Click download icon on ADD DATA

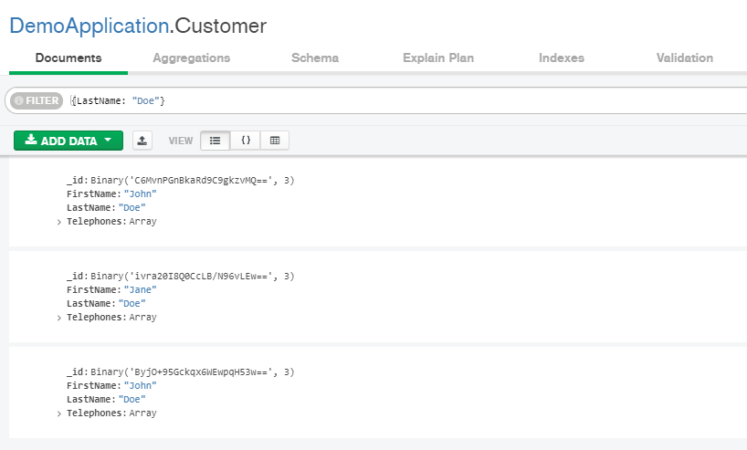pos(31,140)
